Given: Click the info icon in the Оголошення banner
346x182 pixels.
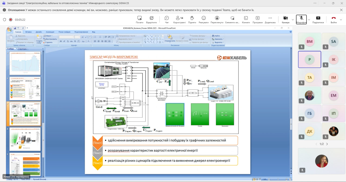Looking at the screenshot, I should pyautogui.click(x=4, y=10).
